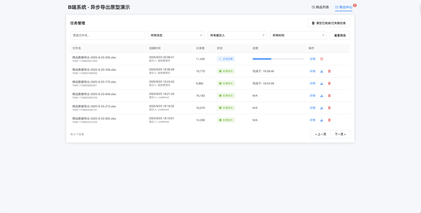Click the notification badge on 导出中心
The height and width of the screenshot is (213, 421).
pos(355,5)
